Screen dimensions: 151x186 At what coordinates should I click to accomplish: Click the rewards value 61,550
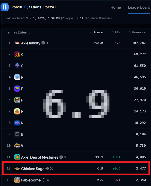pos(140,66)
